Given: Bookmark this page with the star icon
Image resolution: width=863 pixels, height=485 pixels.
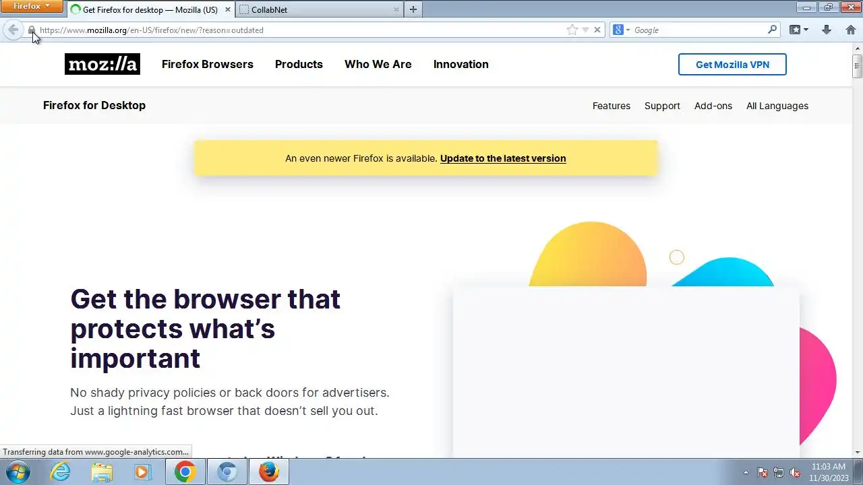Looking at the screenshot, I should 572,30.
